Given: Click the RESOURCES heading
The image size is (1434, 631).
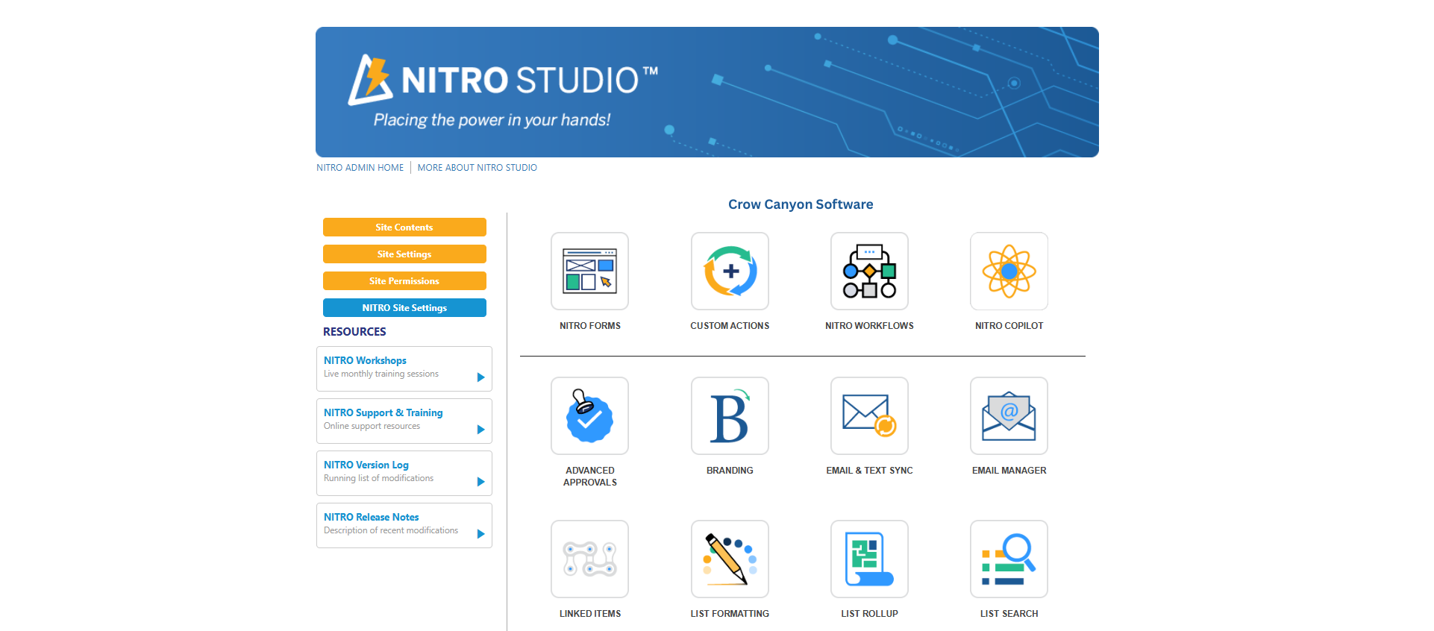Looking at the screenshot, I should click(354, 332).
